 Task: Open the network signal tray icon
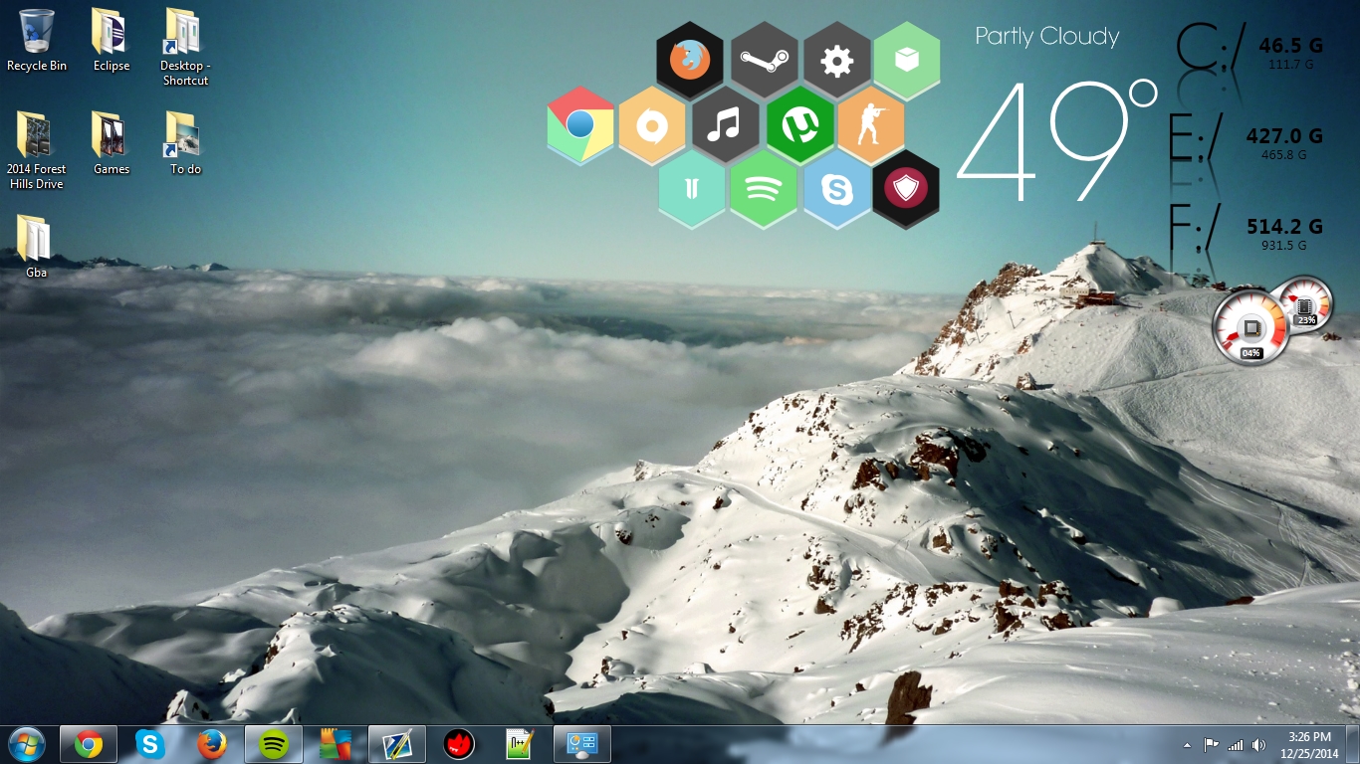coord(1236,745)
